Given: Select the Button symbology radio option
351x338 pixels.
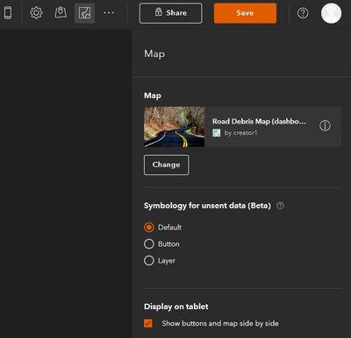Looking at the screenshot, I should click(149, 244).
